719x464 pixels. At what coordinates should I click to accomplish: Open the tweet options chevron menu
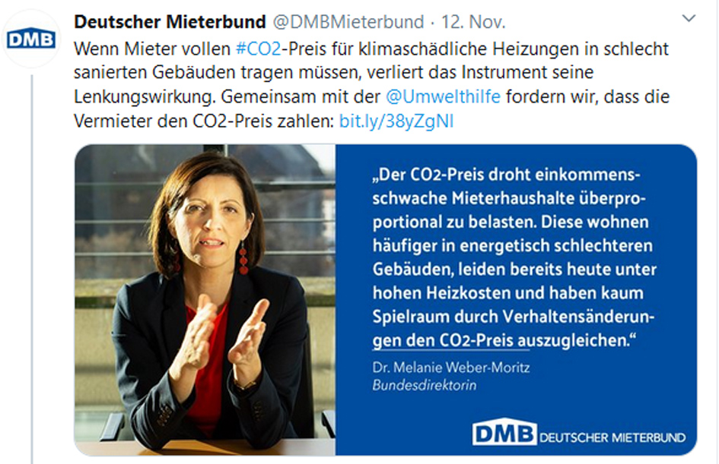tap(689, 18)
